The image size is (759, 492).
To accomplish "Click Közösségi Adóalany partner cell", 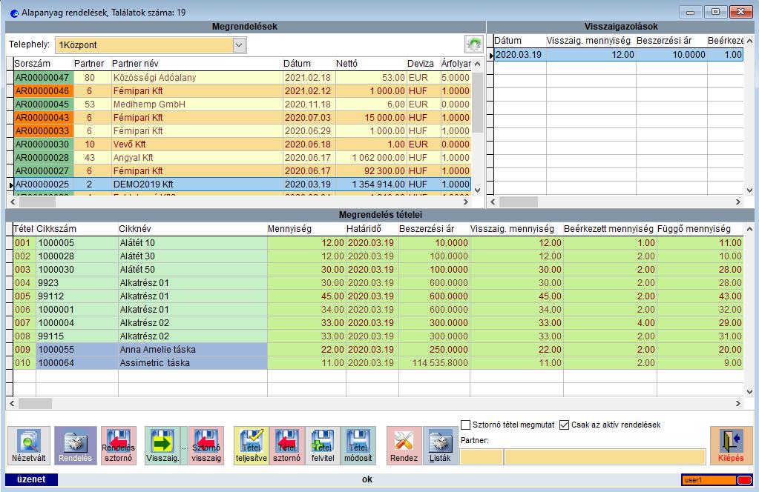I will pos(197,77).
